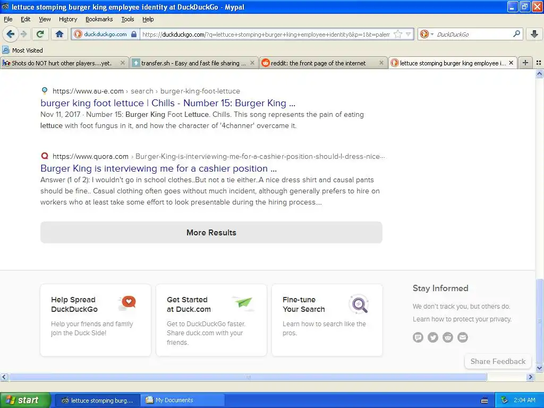Open the View menu
Image resolution: width=544 pixels, height=408 pixels.
[x=45, y=19]
